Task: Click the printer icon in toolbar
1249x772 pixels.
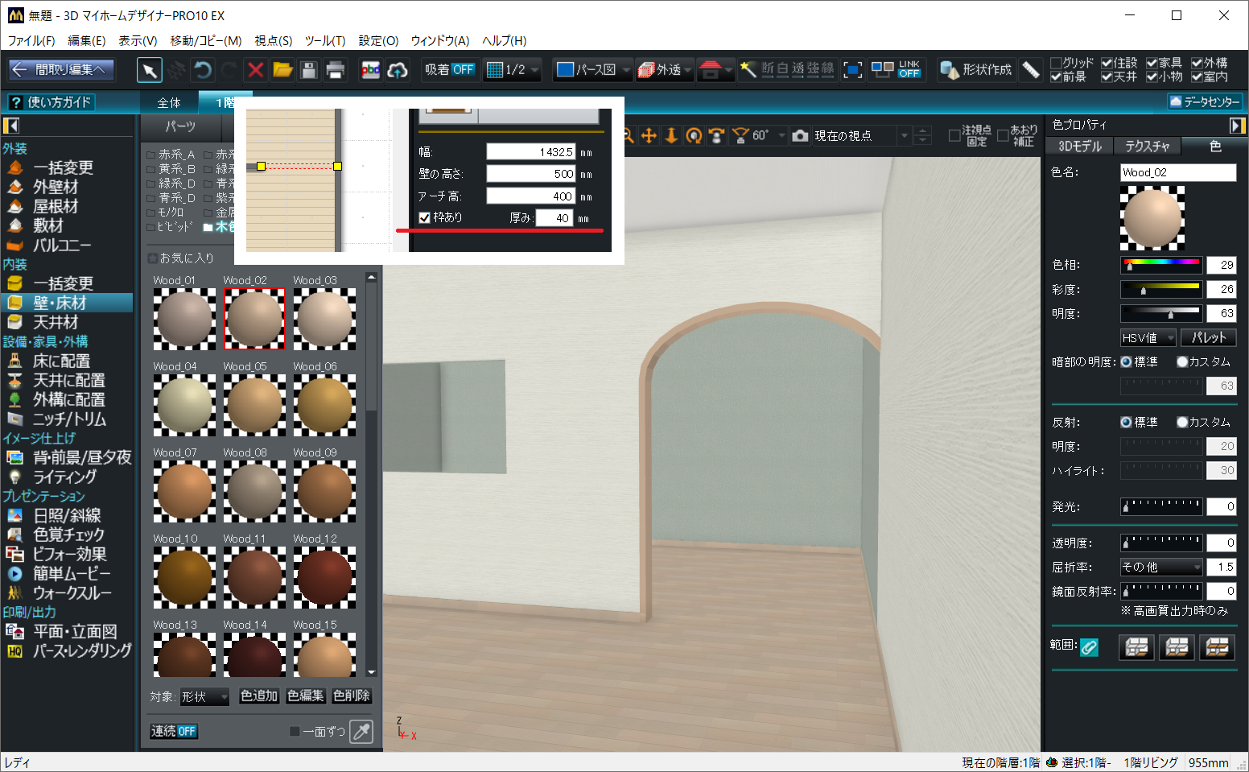Action: [x=336, y=70]
